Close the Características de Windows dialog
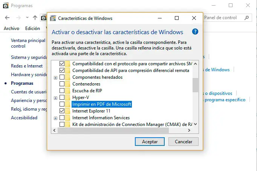 194,18
